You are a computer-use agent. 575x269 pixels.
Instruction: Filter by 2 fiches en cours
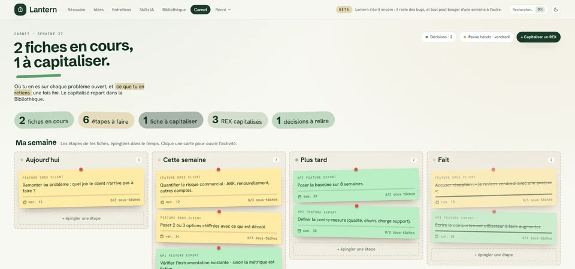pos(44,120)
